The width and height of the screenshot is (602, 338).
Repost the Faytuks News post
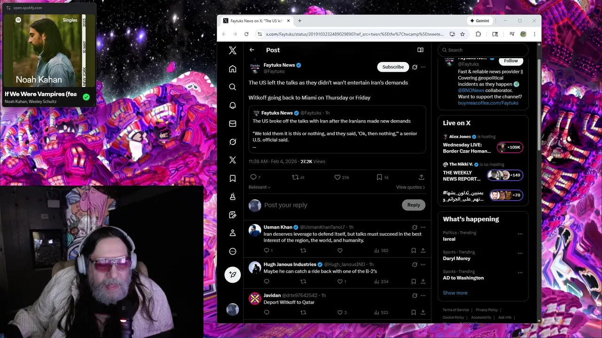295,177
